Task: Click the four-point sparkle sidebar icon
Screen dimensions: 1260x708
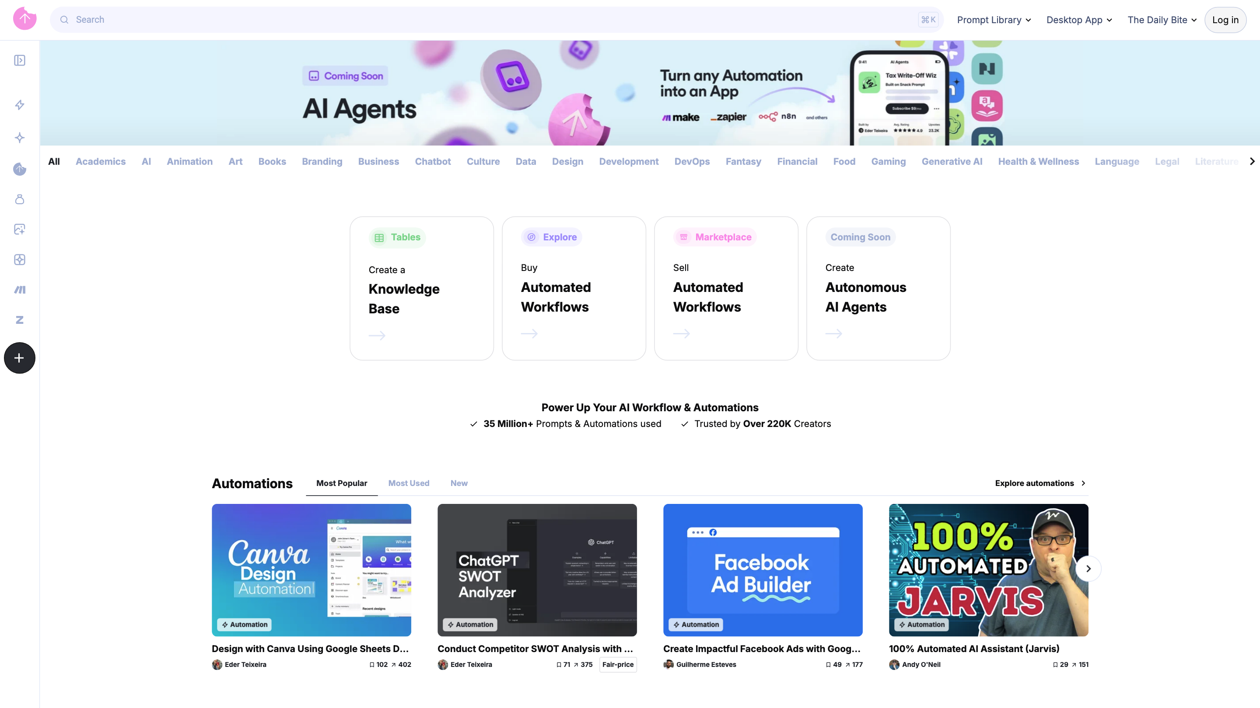Action: tap(20, 137)
